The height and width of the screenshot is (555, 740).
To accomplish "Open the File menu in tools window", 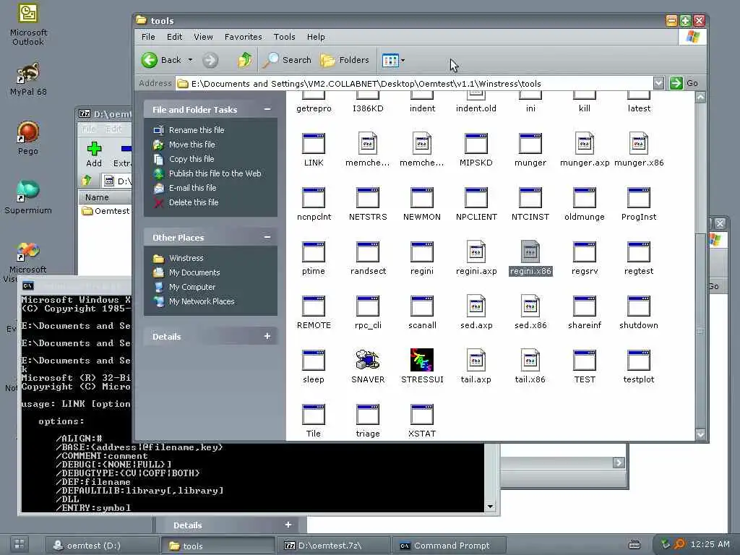I will [x=148, y=37].
